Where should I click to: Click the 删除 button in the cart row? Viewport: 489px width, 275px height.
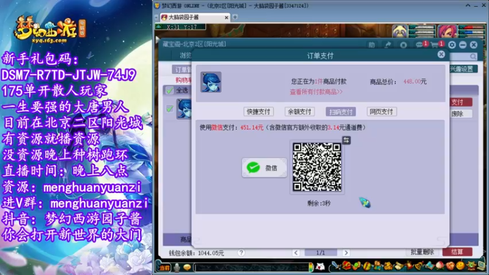[460, 114]
